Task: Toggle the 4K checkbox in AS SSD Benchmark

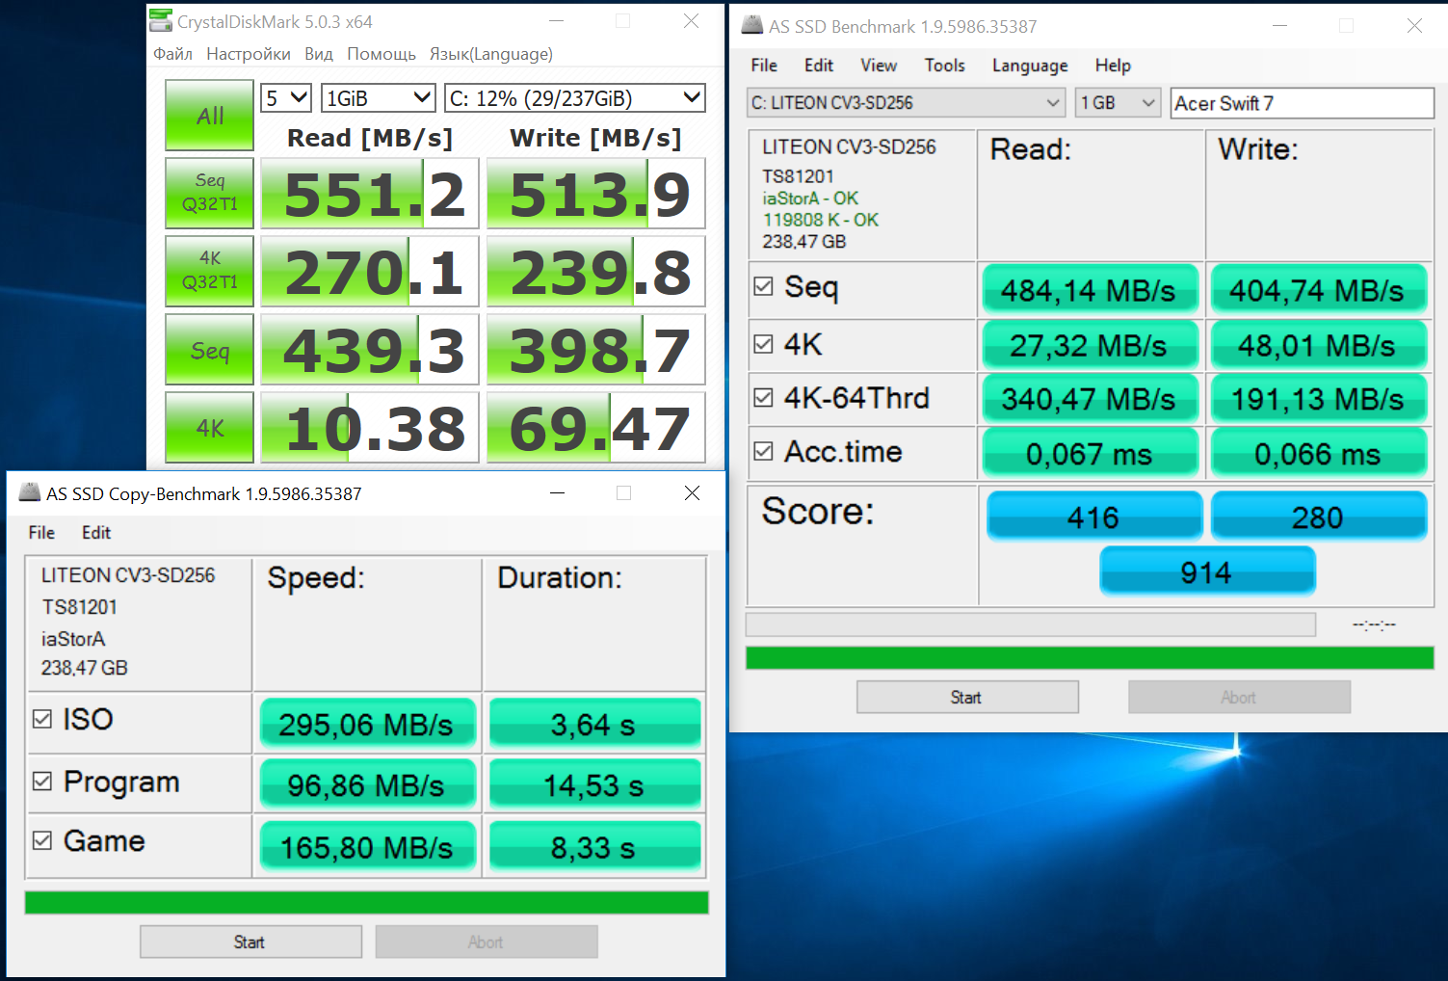Action: 763,344
